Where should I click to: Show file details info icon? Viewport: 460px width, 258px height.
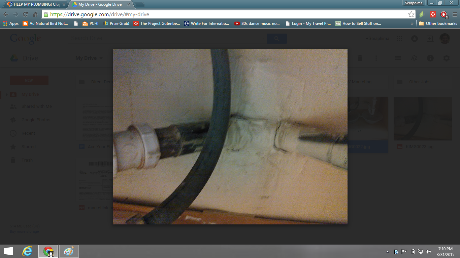[x=430, y=58]
